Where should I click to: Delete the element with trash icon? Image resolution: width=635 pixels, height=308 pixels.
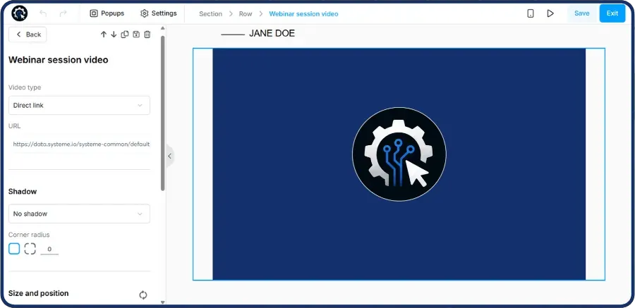coord(147,35)
